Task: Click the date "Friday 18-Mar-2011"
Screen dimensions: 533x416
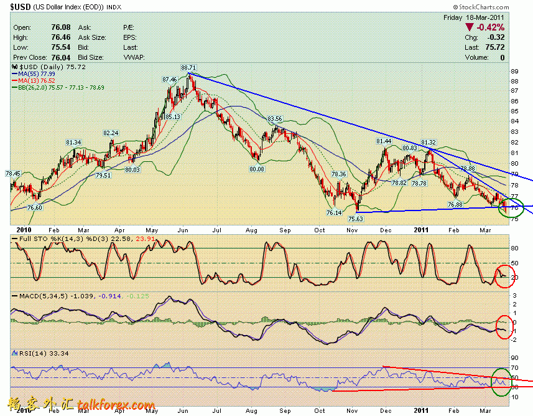Action: pyautogui.click(x=474, y=17)
